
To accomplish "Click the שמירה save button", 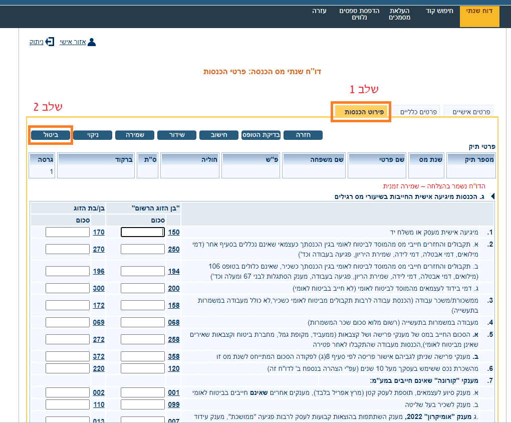I will click(134, 135).
